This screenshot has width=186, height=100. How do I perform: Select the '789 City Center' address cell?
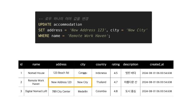pos(61,92)
